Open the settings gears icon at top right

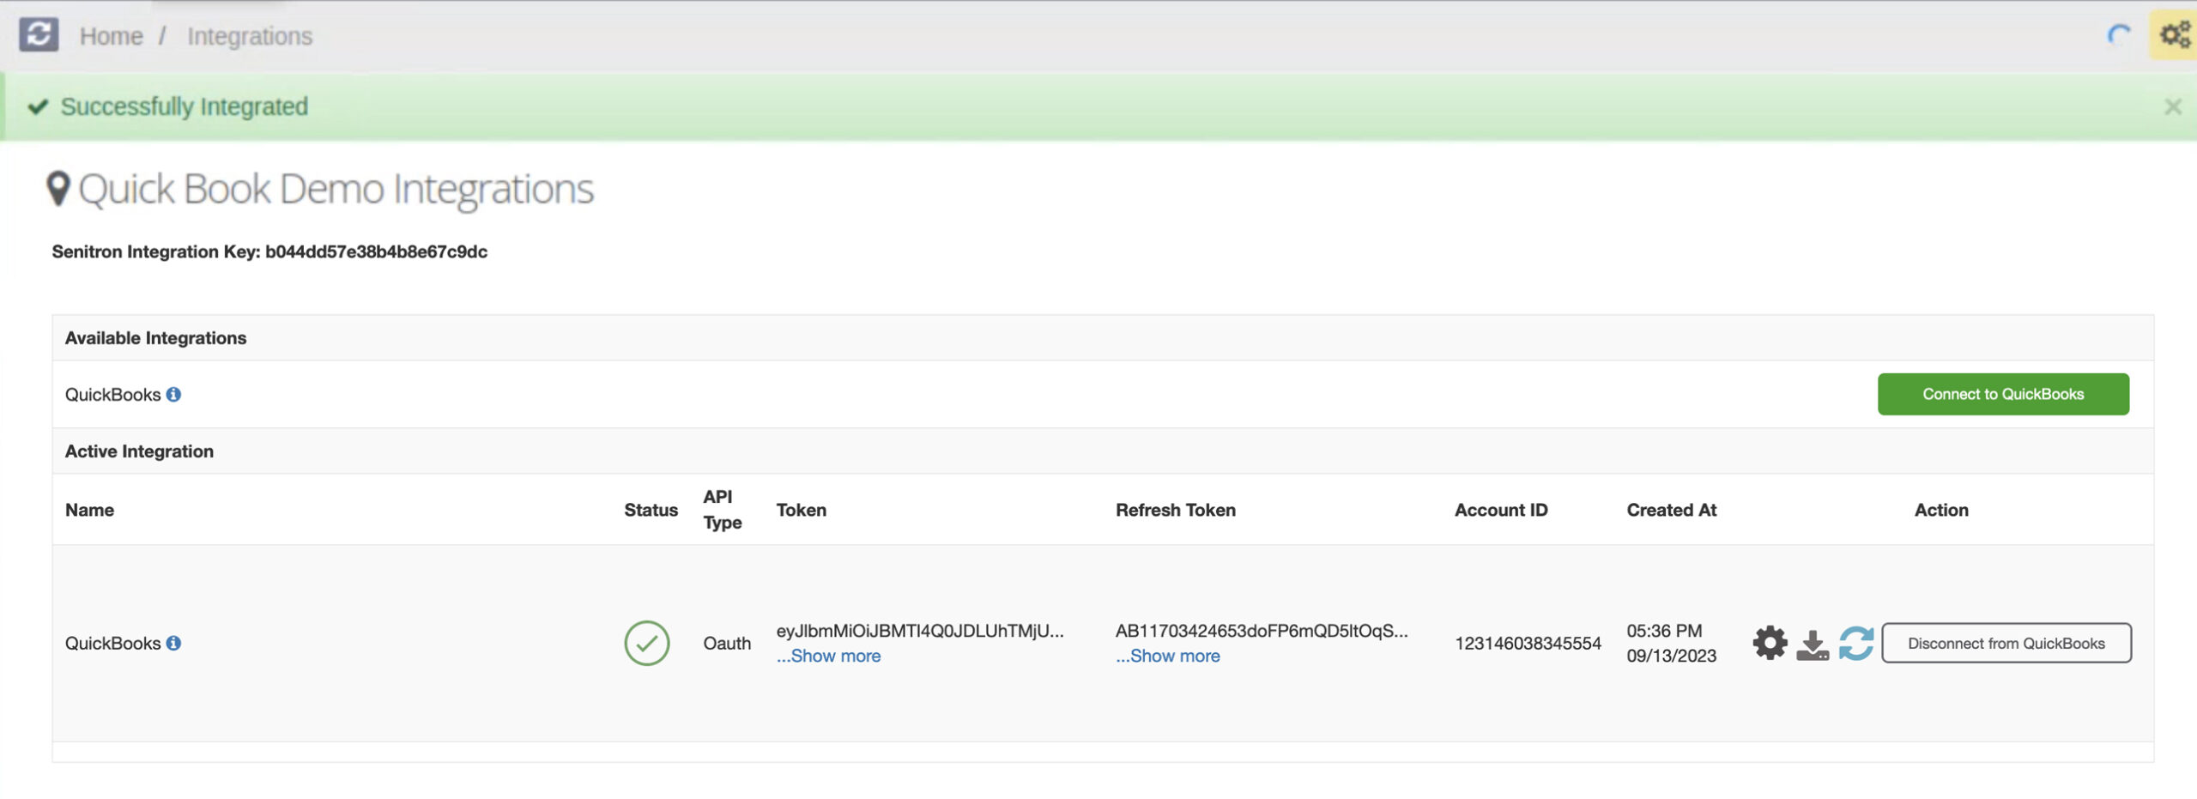2175,35
